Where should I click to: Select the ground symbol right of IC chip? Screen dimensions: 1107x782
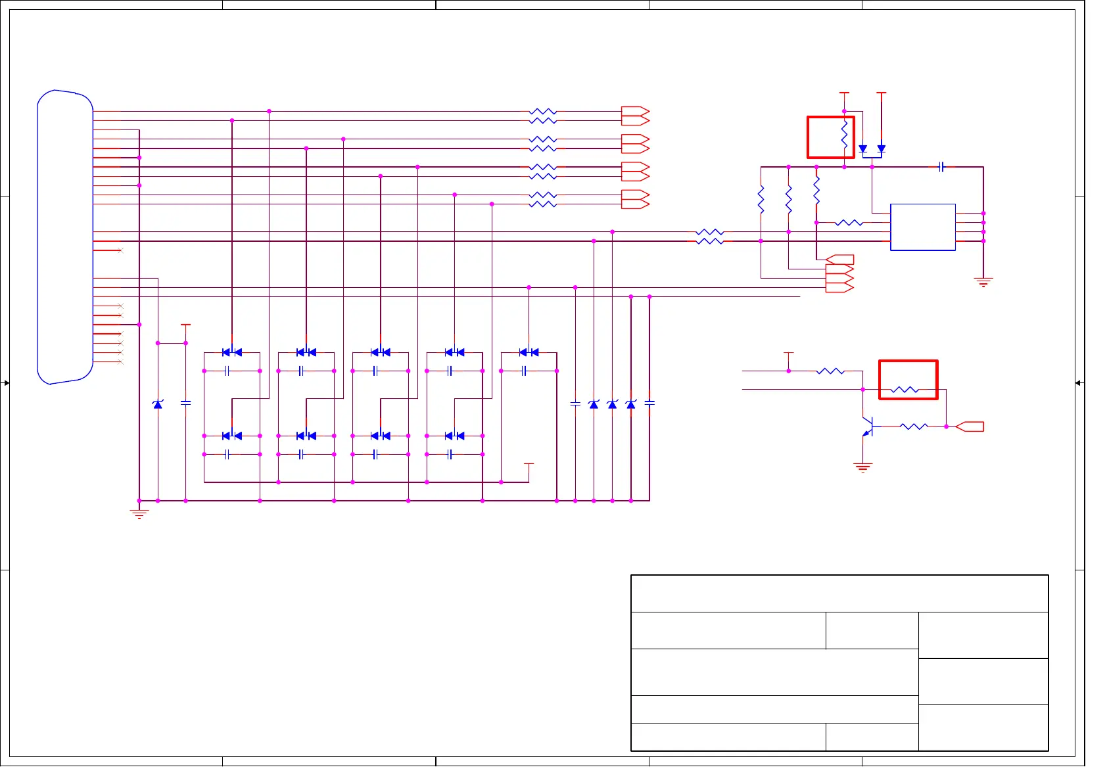[x=983, y=283]
